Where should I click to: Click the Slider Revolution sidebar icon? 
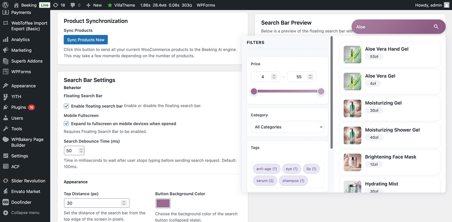[6, 181]
